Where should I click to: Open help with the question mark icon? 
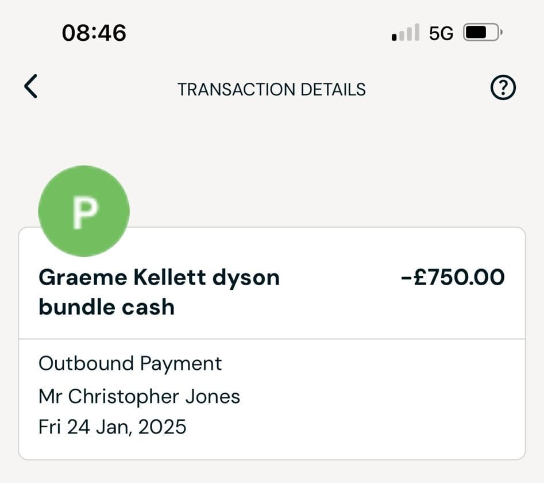503,88
